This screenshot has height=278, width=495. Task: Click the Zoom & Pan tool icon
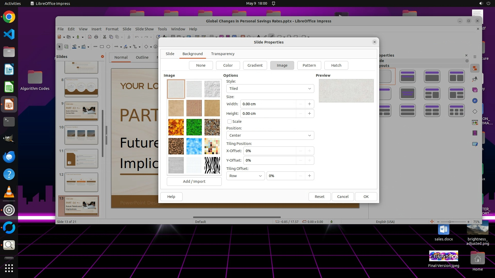click(67, 47)
